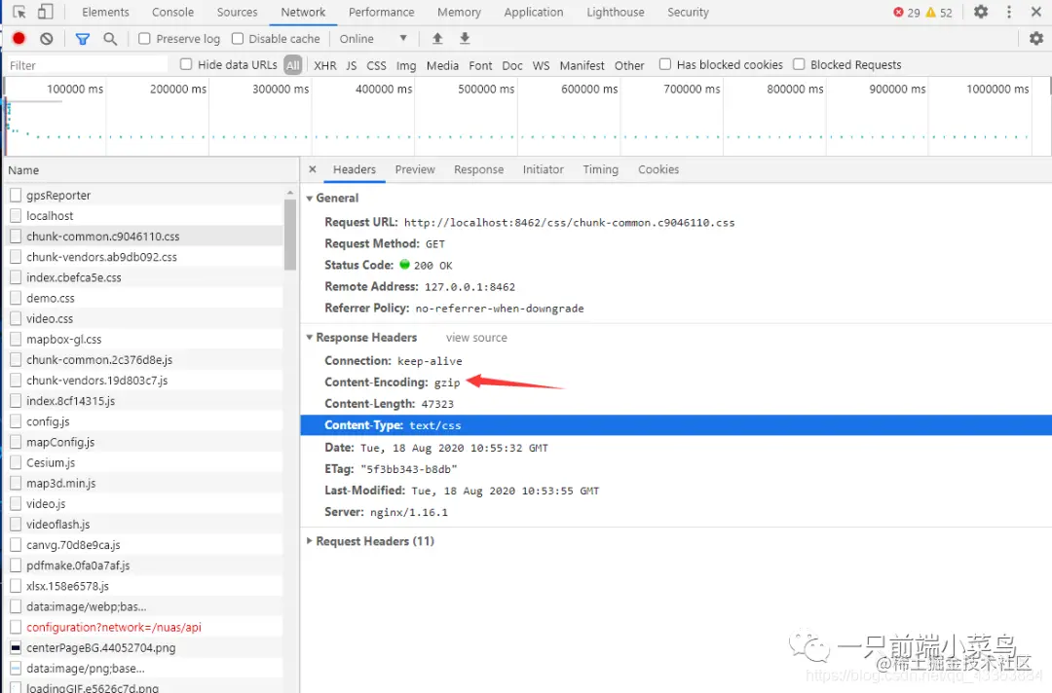Click the Name column header
1052x693 pixels.
(x=151, y=170)
